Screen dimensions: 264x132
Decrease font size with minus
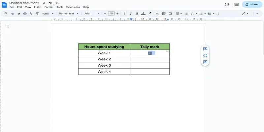pyautogui.click(x=105, y=14)
